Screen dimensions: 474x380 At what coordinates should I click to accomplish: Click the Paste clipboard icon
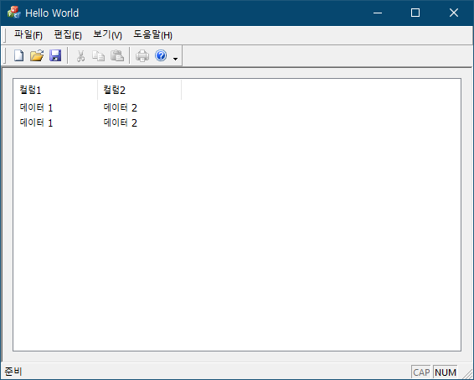pyautogui.click(x=117, y=56)
